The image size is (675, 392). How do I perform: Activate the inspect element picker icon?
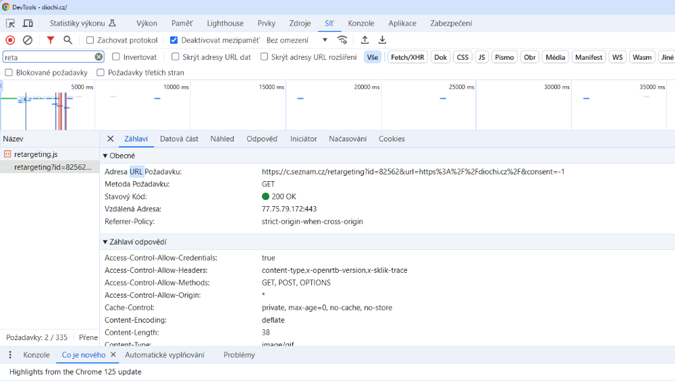coord(10,23)
